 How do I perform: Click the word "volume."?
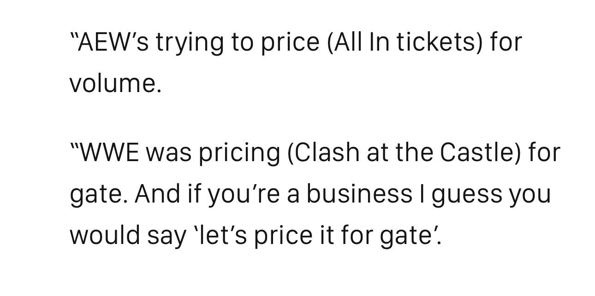116,83
